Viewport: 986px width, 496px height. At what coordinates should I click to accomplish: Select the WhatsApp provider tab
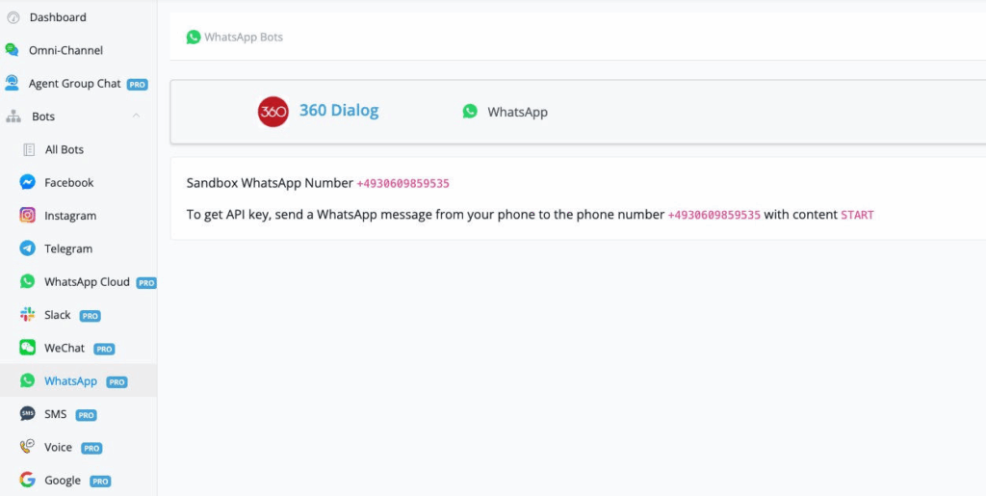click(x=516, y=112)
